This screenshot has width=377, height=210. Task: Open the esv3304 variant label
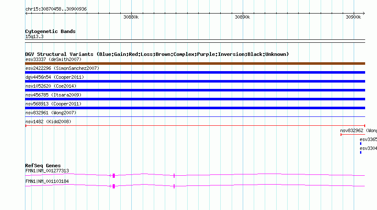point(368,148)
